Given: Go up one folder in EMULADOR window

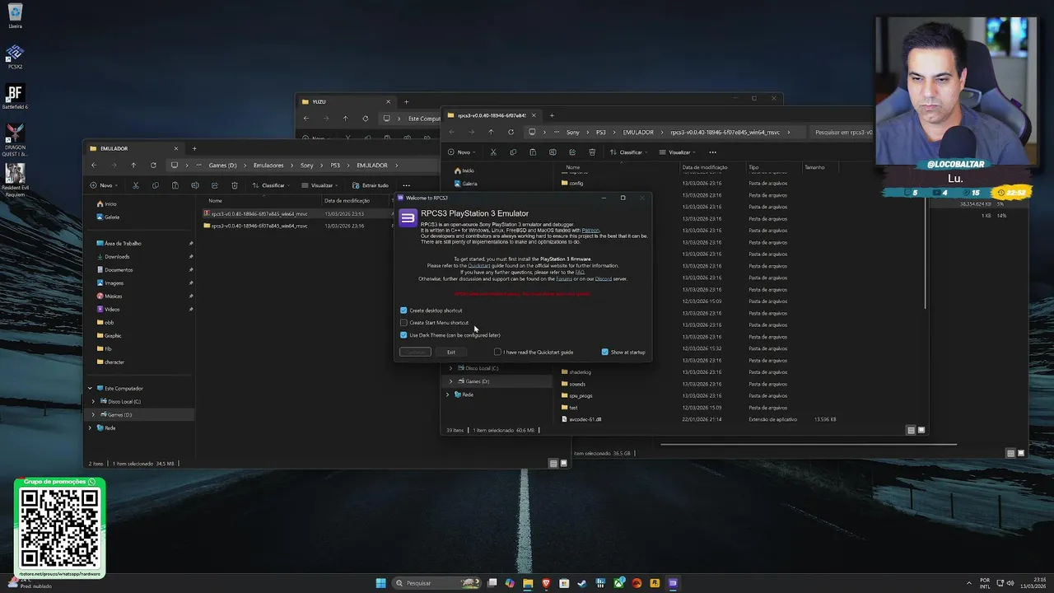Looking at the screenshot, I should pos(133,166).
